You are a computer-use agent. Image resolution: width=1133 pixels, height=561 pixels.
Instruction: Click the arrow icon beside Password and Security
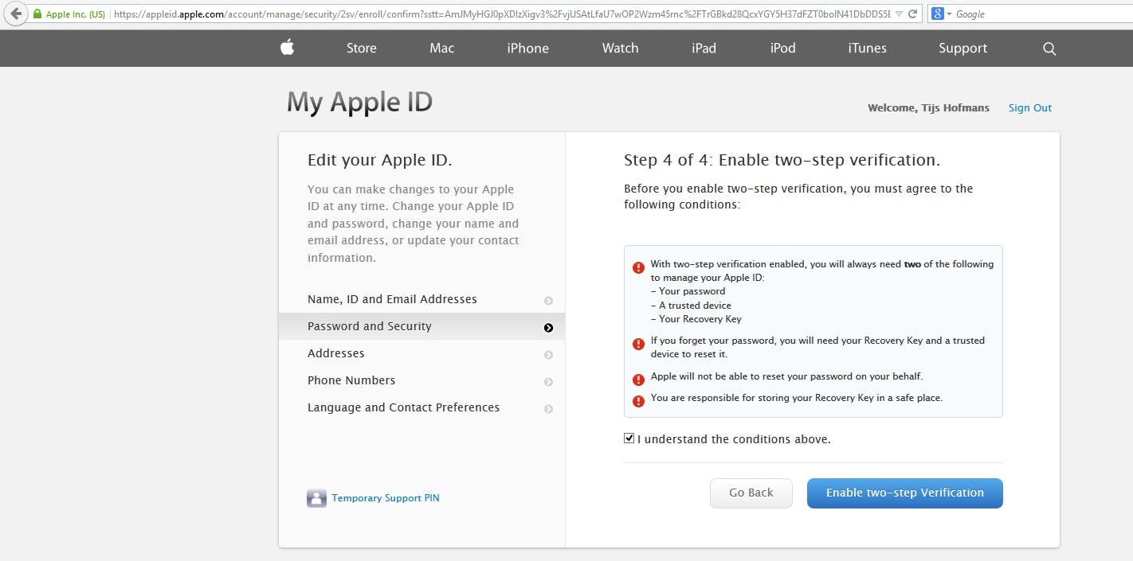(x=548, y=327)
